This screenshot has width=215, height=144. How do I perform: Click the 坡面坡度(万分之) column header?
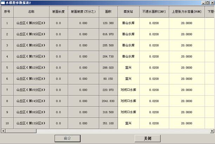click(x=83, y=12)
